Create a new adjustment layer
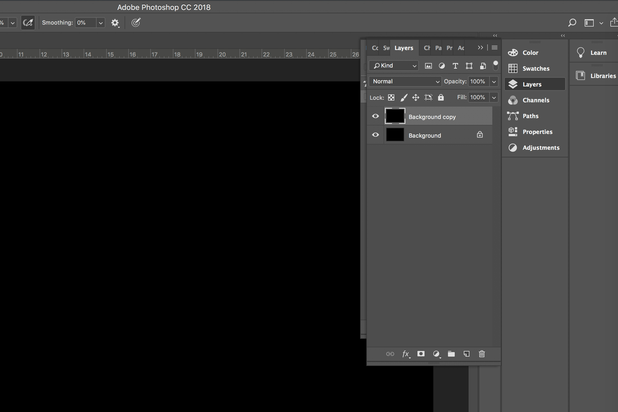The height and width of the screenshot is (412, 618). click(x=436, y=354)
